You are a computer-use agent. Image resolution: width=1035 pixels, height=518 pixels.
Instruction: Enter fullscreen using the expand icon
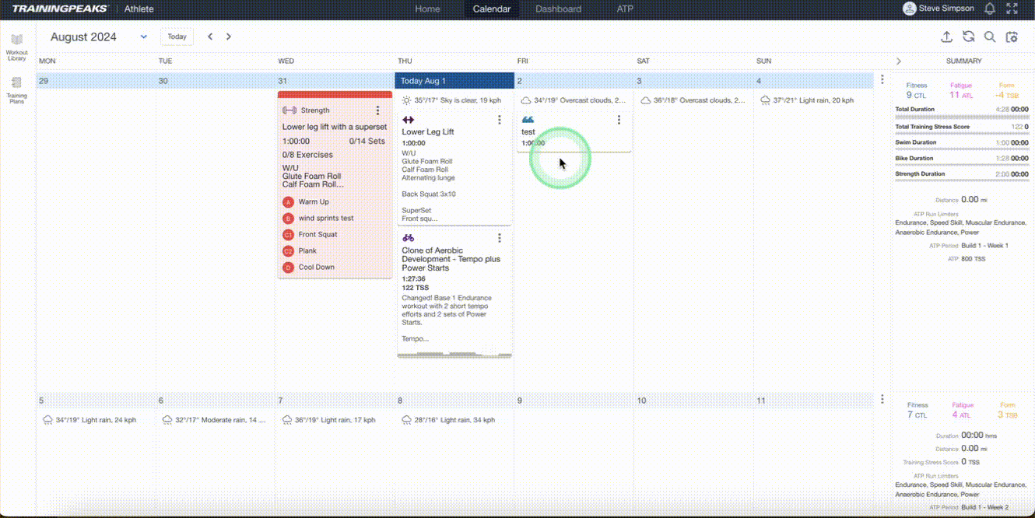[x=1012, y=9]
